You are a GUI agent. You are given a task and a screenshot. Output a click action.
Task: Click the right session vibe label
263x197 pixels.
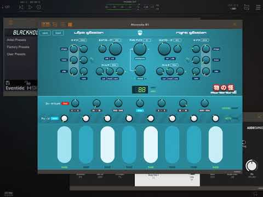[x=216, y=71]
